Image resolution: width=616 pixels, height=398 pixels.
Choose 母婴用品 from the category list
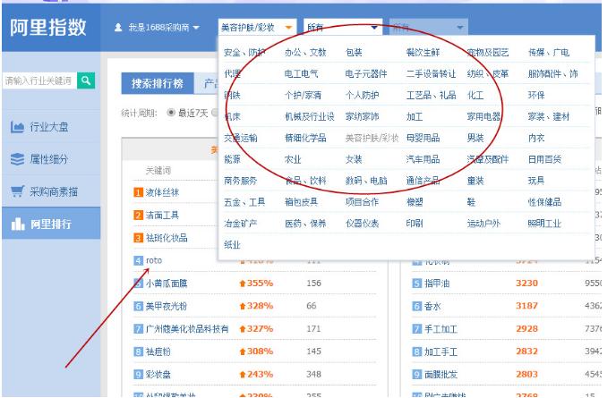tap(423, 138)
